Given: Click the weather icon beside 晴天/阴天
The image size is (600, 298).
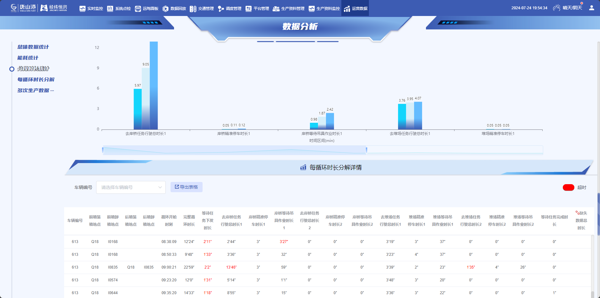Looking at the screenshot, I should coord(557,8).
